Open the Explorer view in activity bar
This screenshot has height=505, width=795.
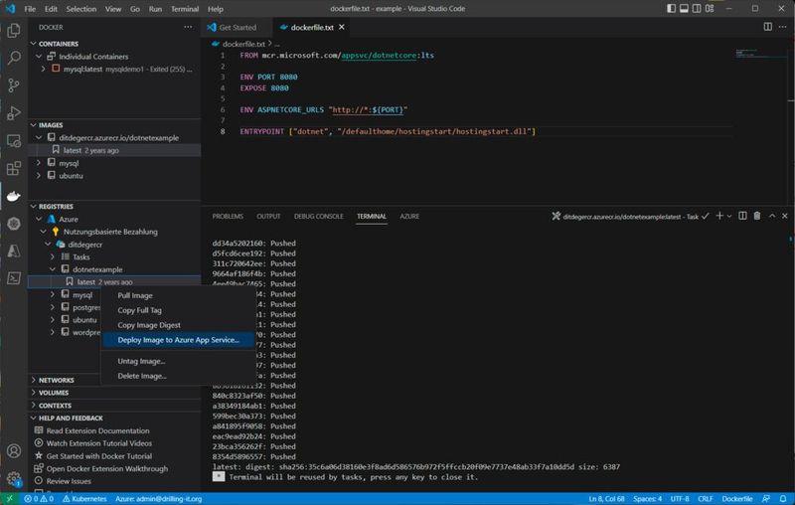tap(14, 30)
